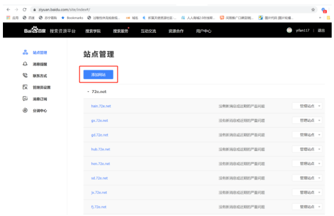The image size is (334, 216).
Task: Expand 管理站点 dropdown for gx.72e.net
Action: click(307, 121)
